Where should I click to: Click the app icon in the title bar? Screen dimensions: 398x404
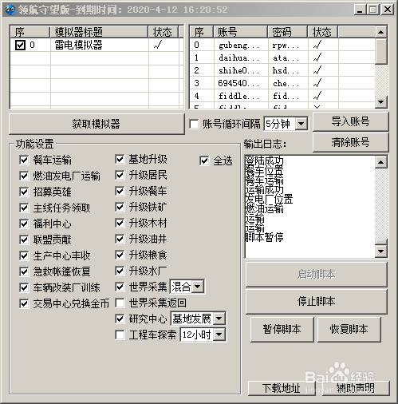(10, 10)
